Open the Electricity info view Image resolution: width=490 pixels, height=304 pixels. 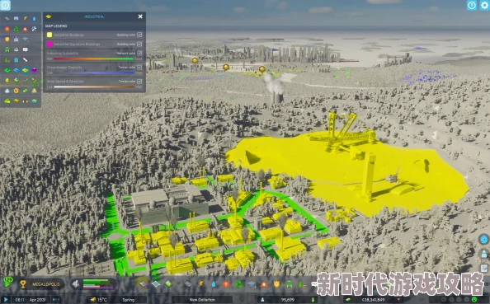click(25, 18)
